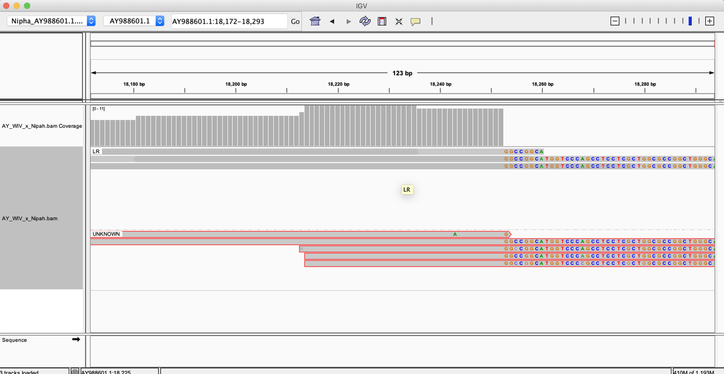
Task: Click the blue zoom level slider tick
Action: click(x=689, y=20)
